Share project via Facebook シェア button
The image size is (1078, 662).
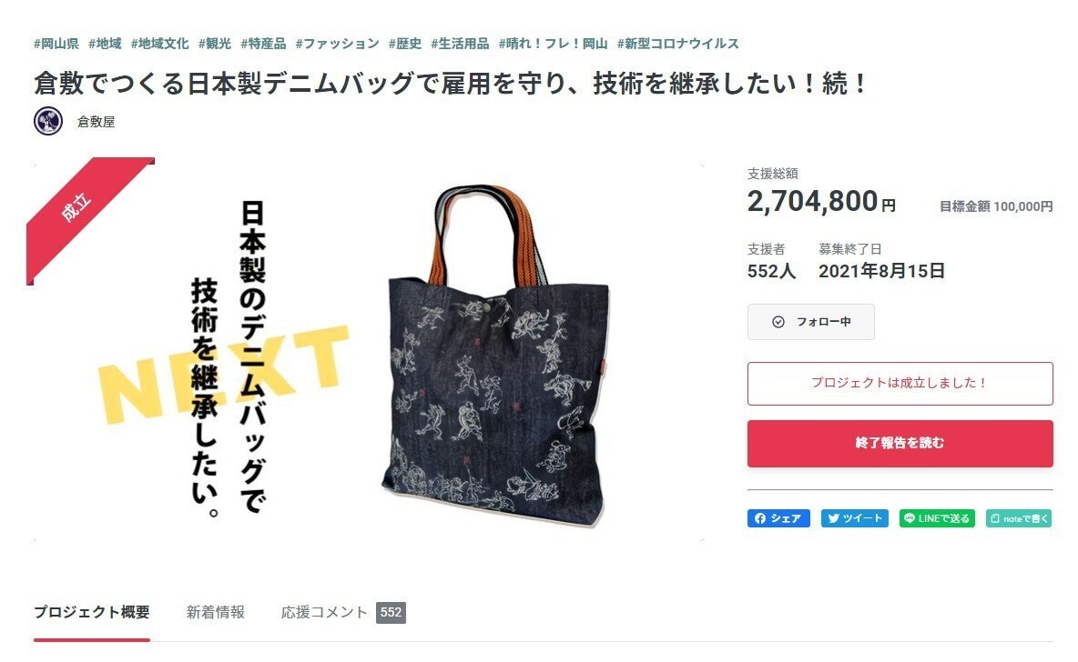(x=778, y=518)
